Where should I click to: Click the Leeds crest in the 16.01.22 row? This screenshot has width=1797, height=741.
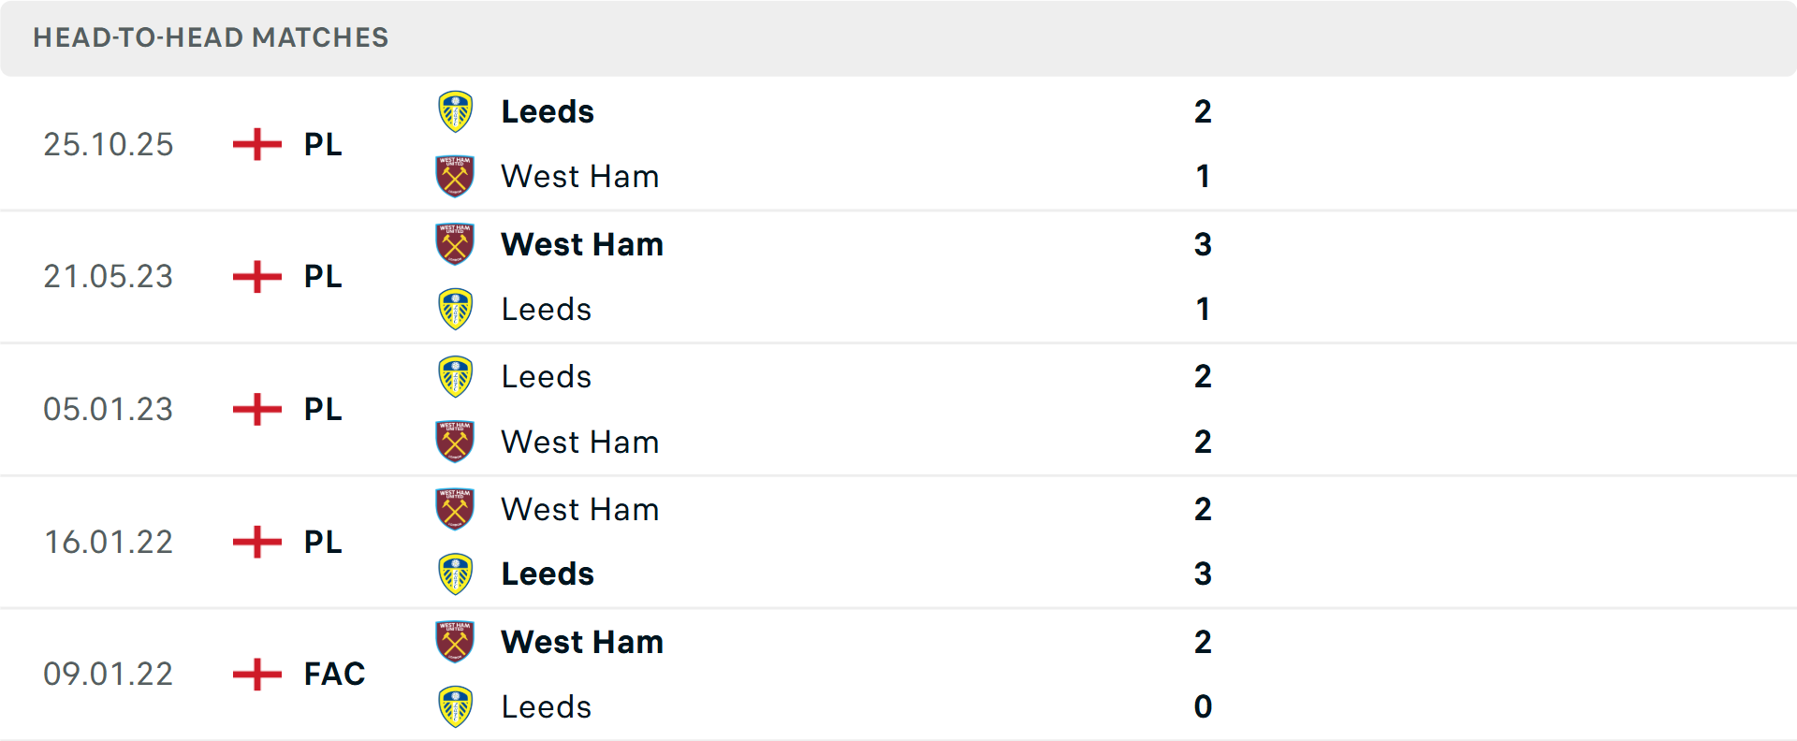click(455, 574)
